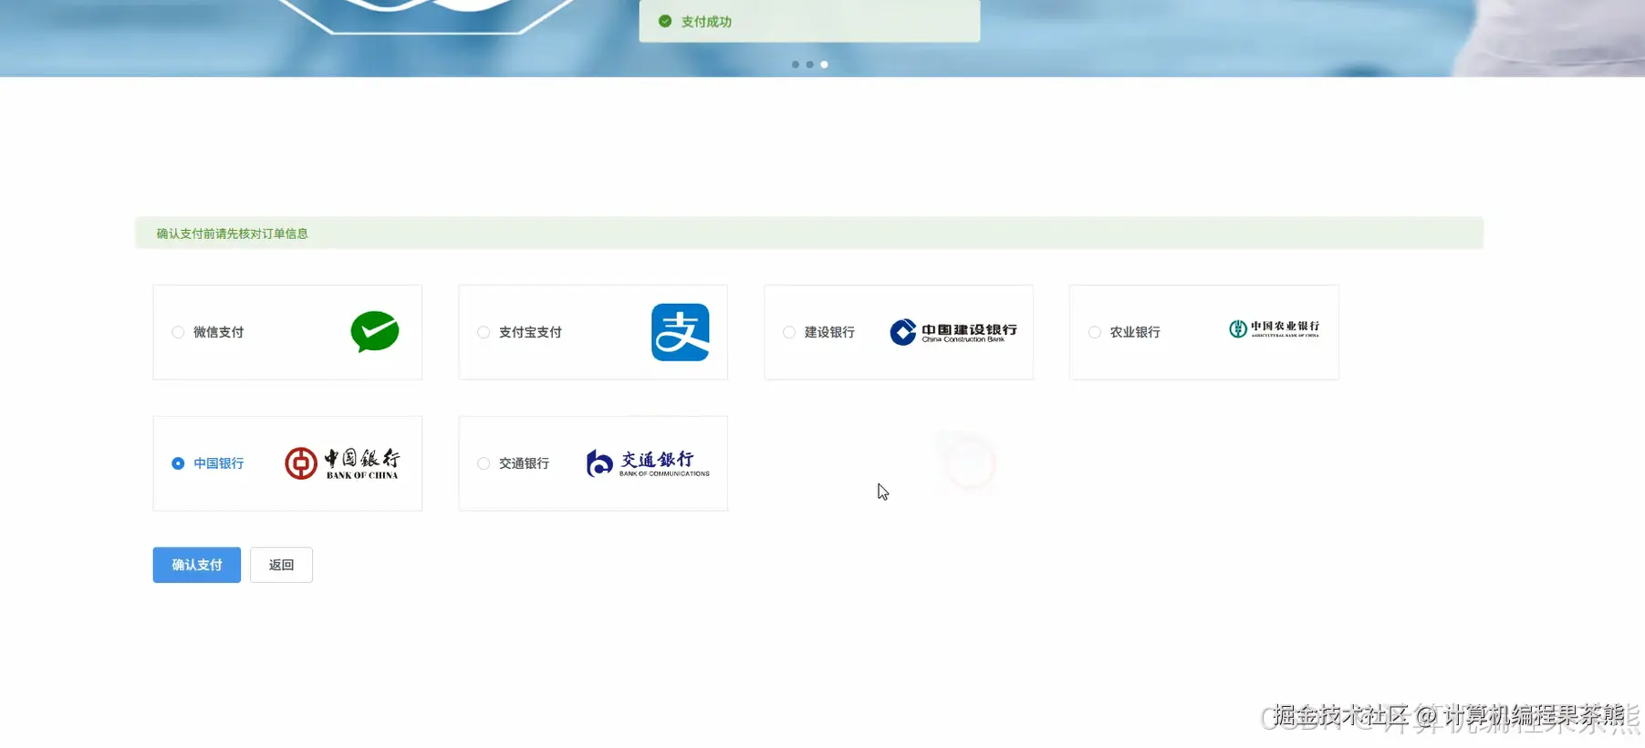
Task: Click the 确认支付 button
Action: click(x=197, y=565)
